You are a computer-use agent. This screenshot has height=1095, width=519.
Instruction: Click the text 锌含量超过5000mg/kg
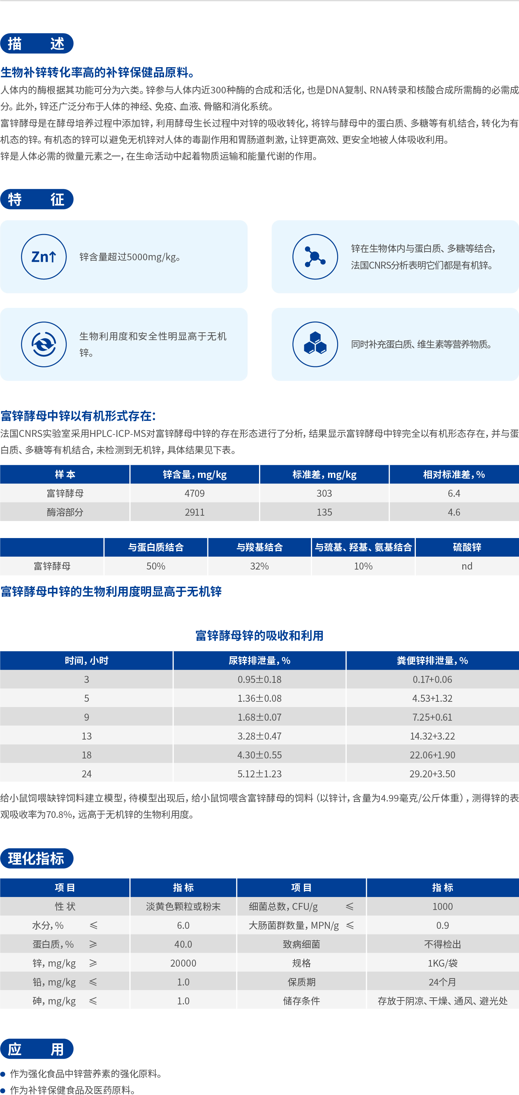[x=130, y=257]
